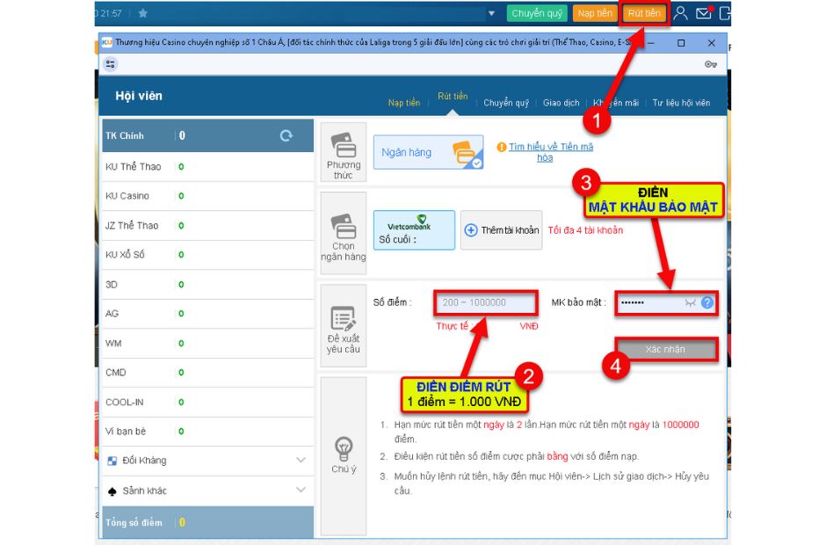Image resolution: width=826 pixels, height=545 pixels.
Task: Click the Hội viên heading
Action: 139,96
